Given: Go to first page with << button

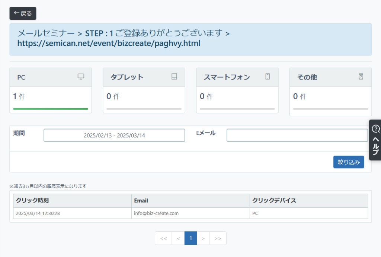Looking at the screenshot, I should point(164,238).
